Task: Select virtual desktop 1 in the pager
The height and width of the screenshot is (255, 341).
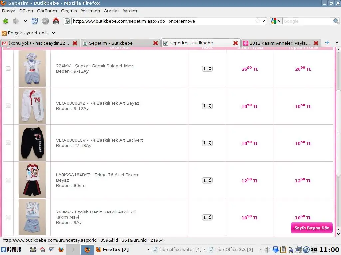Action: point(73,250)
